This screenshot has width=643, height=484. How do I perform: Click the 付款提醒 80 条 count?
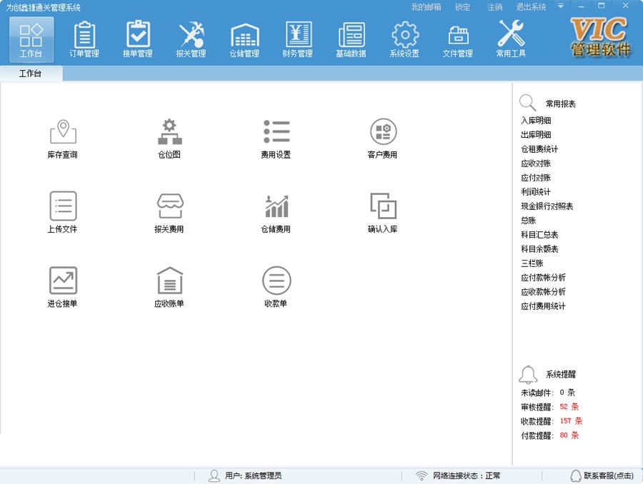pyautogui.click(x=569, y=435)
